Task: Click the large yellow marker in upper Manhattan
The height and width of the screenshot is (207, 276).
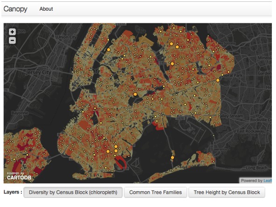Action: click(109, 49)
